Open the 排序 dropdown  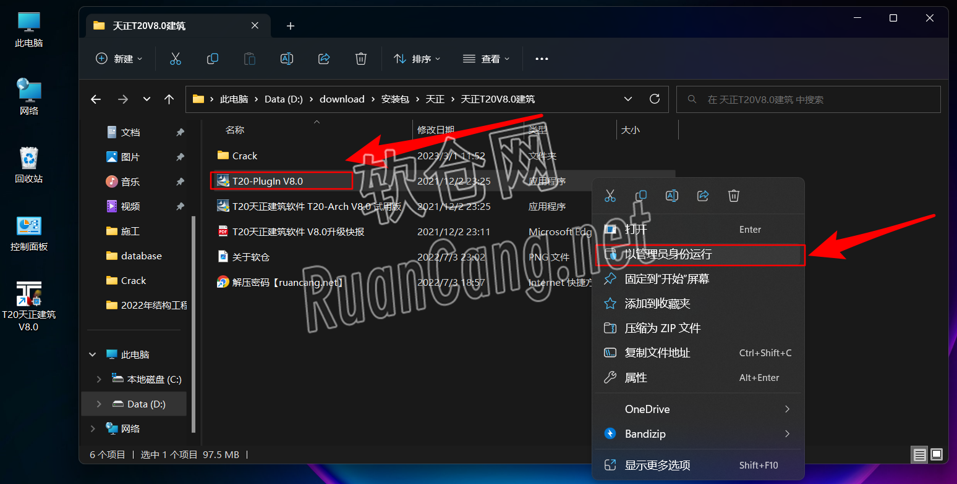click(x=417, y=59)
